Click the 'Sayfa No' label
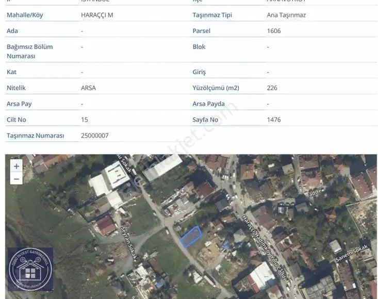 (x=205, y=120)
